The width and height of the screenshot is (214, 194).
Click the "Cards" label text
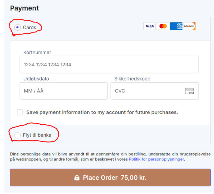tap(29, 27)
